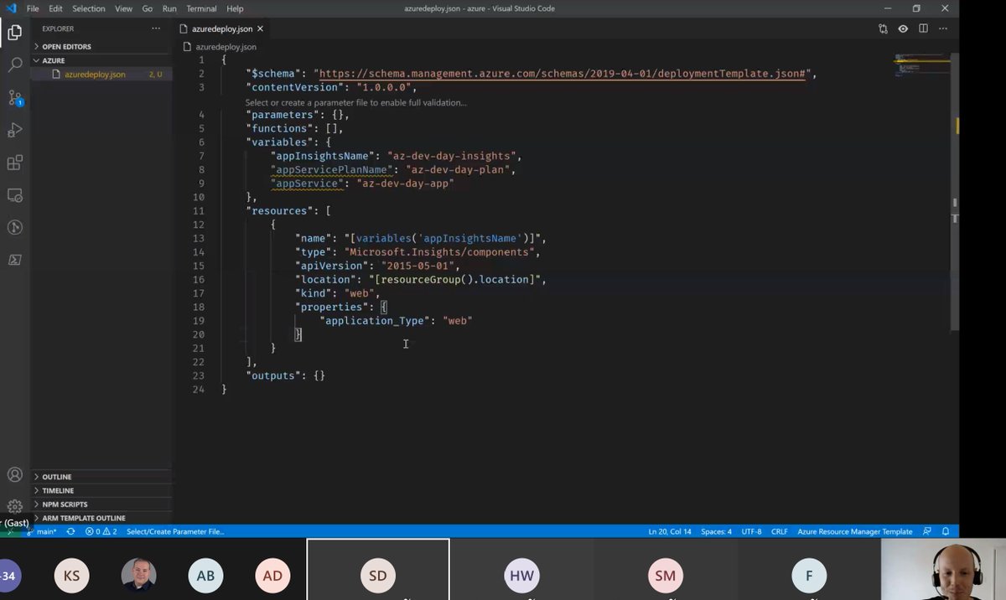Open Markdown preview via the eye icon
This screenshot has width=1006, height=600.
point(901,28)
